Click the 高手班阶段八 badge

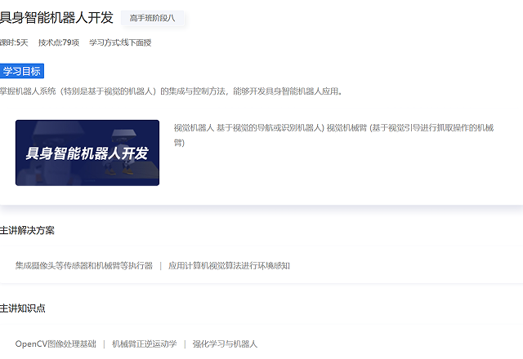(152, 18)
